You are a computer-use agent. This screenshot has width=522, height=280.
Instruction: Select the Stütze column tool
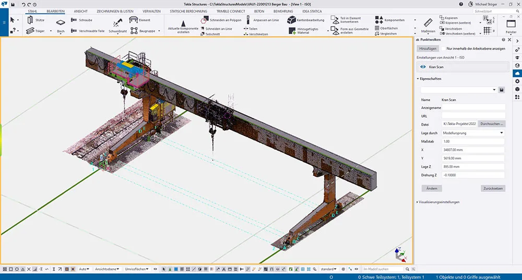tap(35, 20)
